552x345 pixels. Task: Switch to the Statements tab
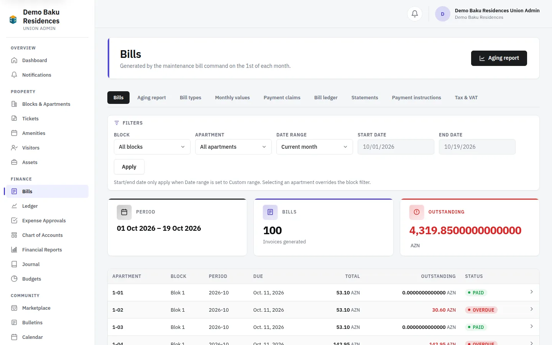(x=365, y=97)
